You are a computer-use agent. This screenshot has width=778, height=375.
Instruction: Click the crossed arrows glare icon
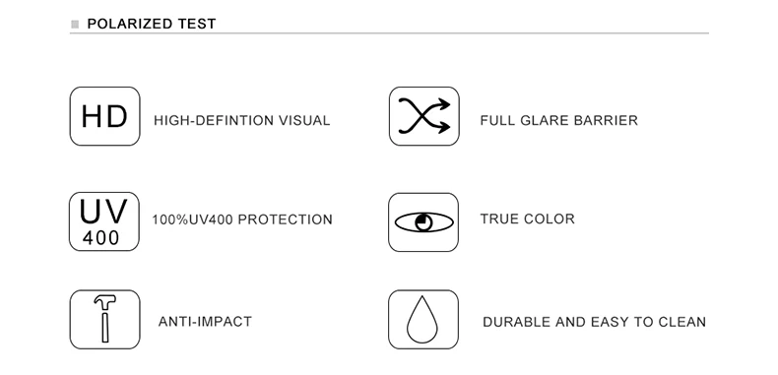tap(424, 116)
